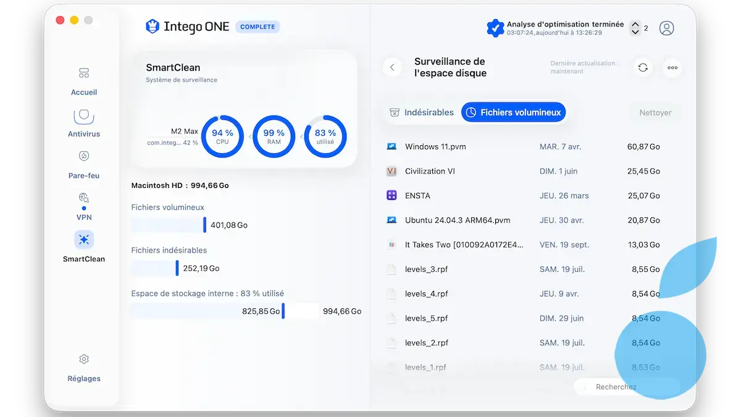Screen dimensions: 741x417
Task: Click the levels_2.rpf document icon
Action: point(391,343)
